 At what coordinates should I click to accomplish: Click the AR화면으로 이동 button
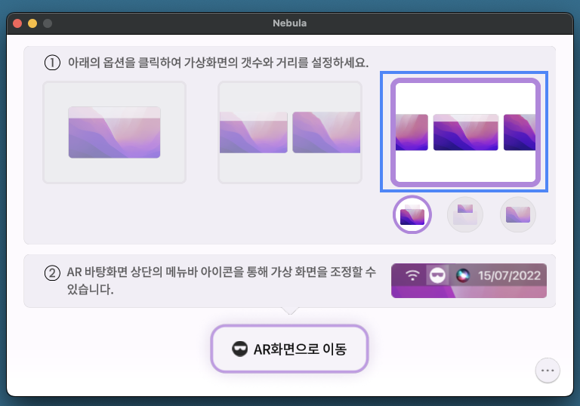tap(290, 349)
